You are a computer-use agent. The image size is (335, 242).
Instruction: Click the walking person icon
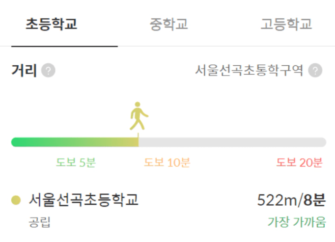click(x=139, y=116)
